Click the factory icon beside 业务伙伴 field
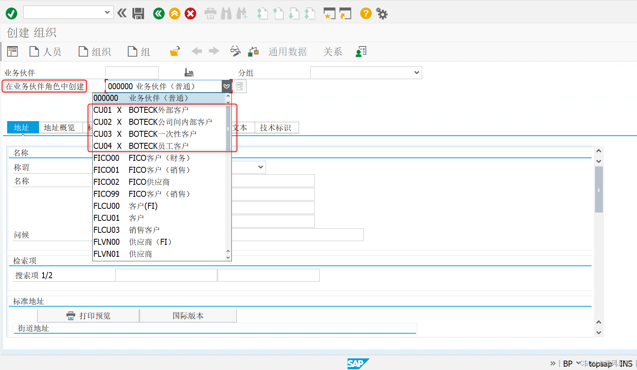Image resolution: width=637 pixels, height=370 pixels. click(189, 72)
